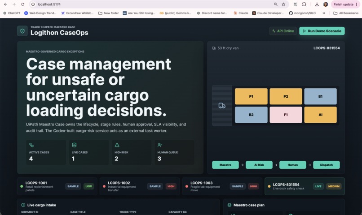Click the MEDIUM badge on LCOPS-831554
The image size is (362, 215).
[x=334, y=186]
